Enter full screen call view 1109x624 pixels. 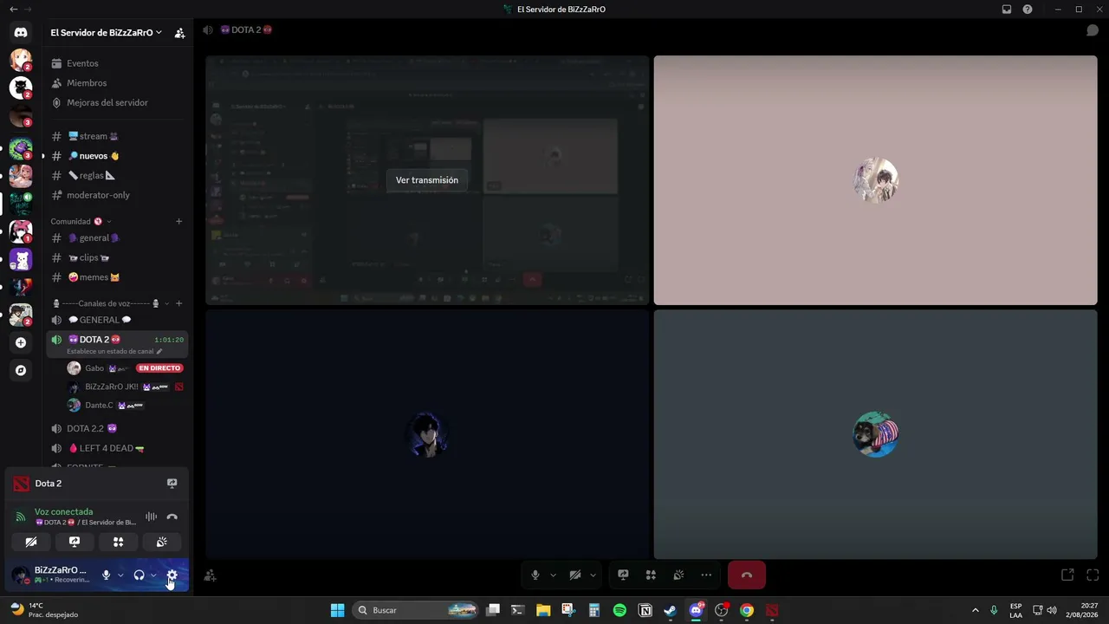tap(1093, 575)
